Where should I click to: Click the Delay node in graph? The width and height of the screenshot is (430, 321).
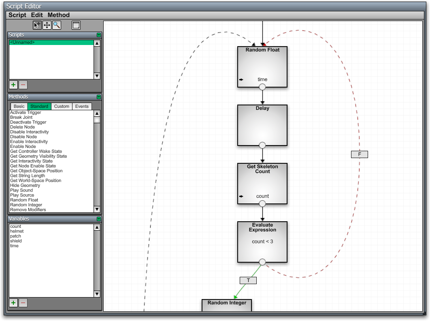(262, 125)
